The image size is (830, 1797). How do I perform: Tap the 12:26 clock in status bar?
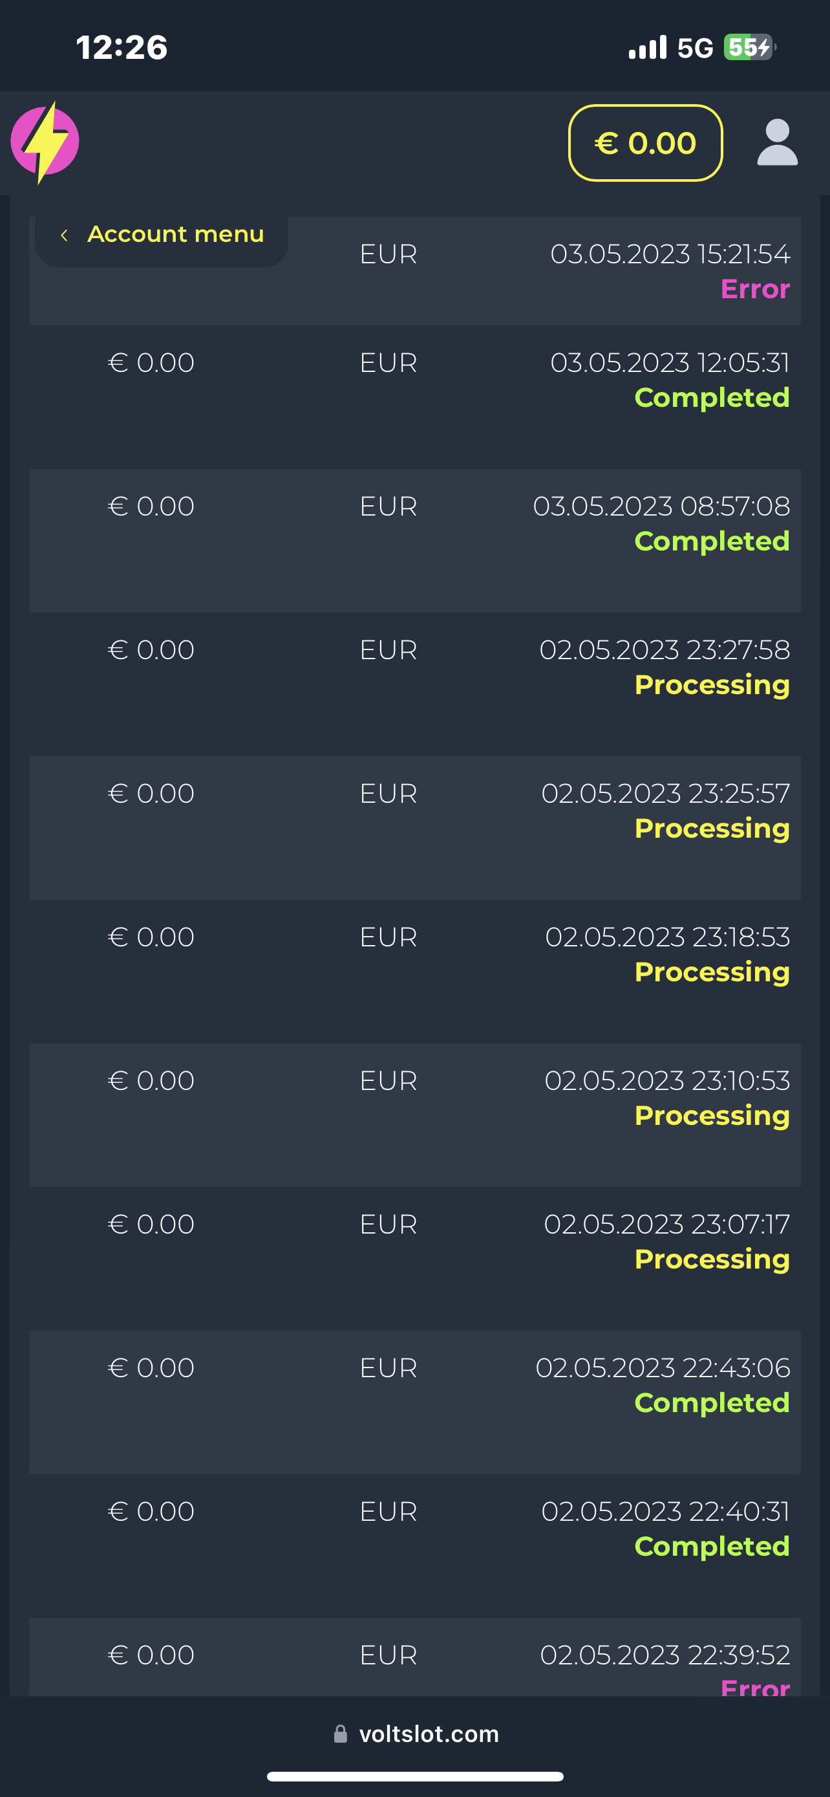122,47
